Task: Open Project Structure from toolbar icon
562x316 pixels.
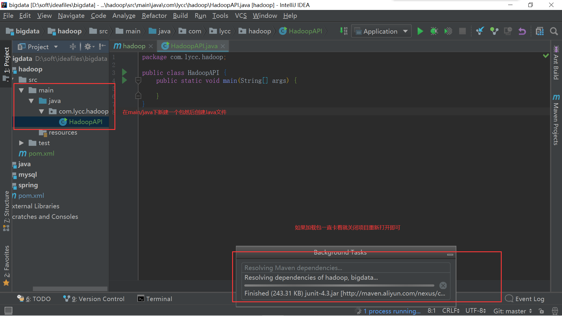Action: (x=539, y=31)
